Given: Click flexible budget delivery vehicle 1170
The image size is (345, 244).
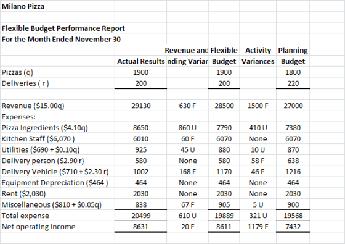Looking at the screenshot, I should point(224,172).
